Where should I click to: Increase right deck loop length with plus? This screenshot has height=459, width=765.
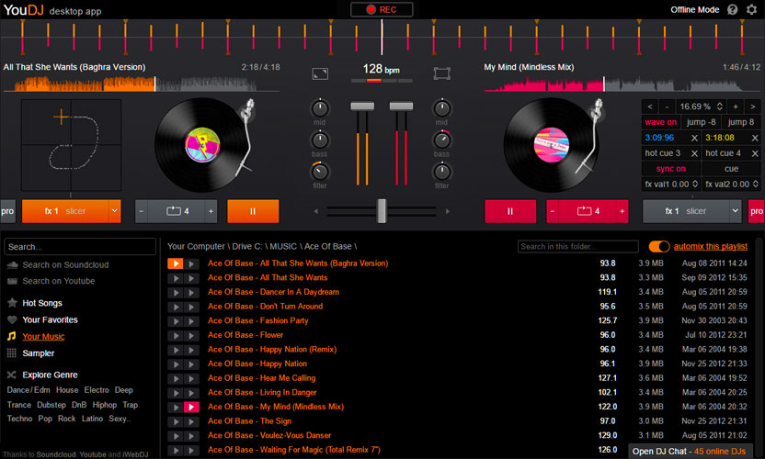[622, 211]
